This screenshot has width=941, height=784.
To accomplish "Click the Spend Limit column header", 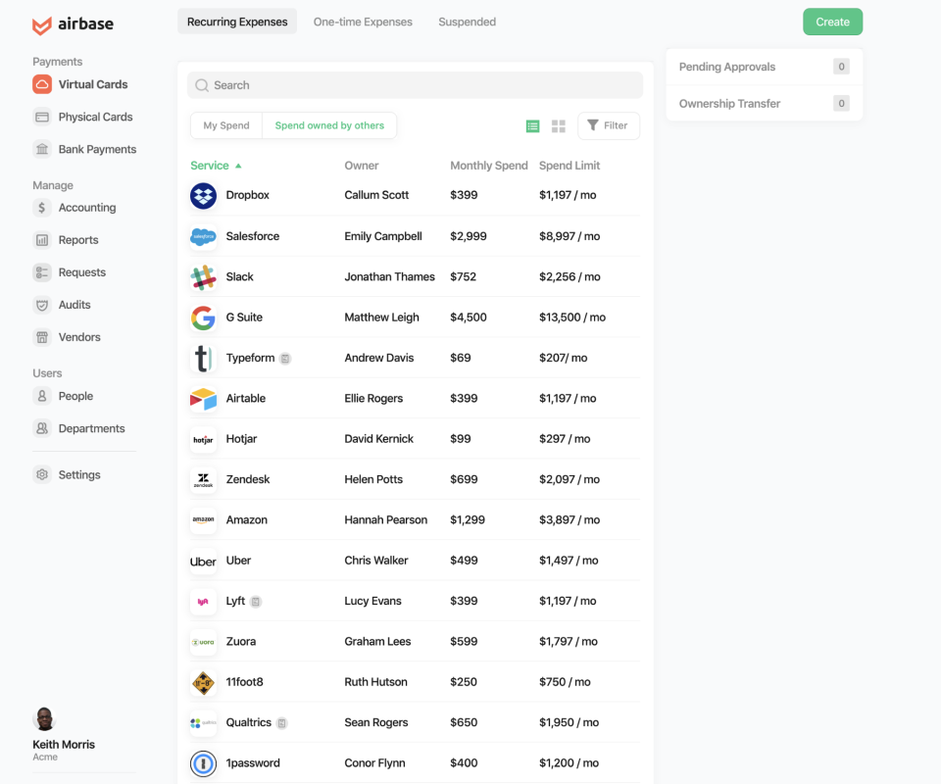I will [x=570, y=166].
